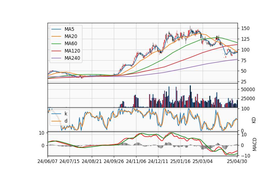Click the 24/08/21 date axis label
Screen dimensions: 264x190
[x=92, y=162]
